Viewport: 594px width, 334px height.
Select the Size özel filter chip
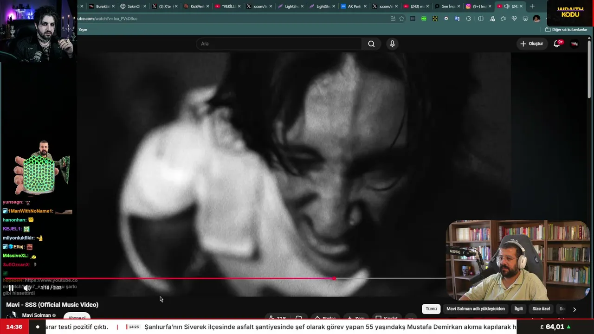541,309
